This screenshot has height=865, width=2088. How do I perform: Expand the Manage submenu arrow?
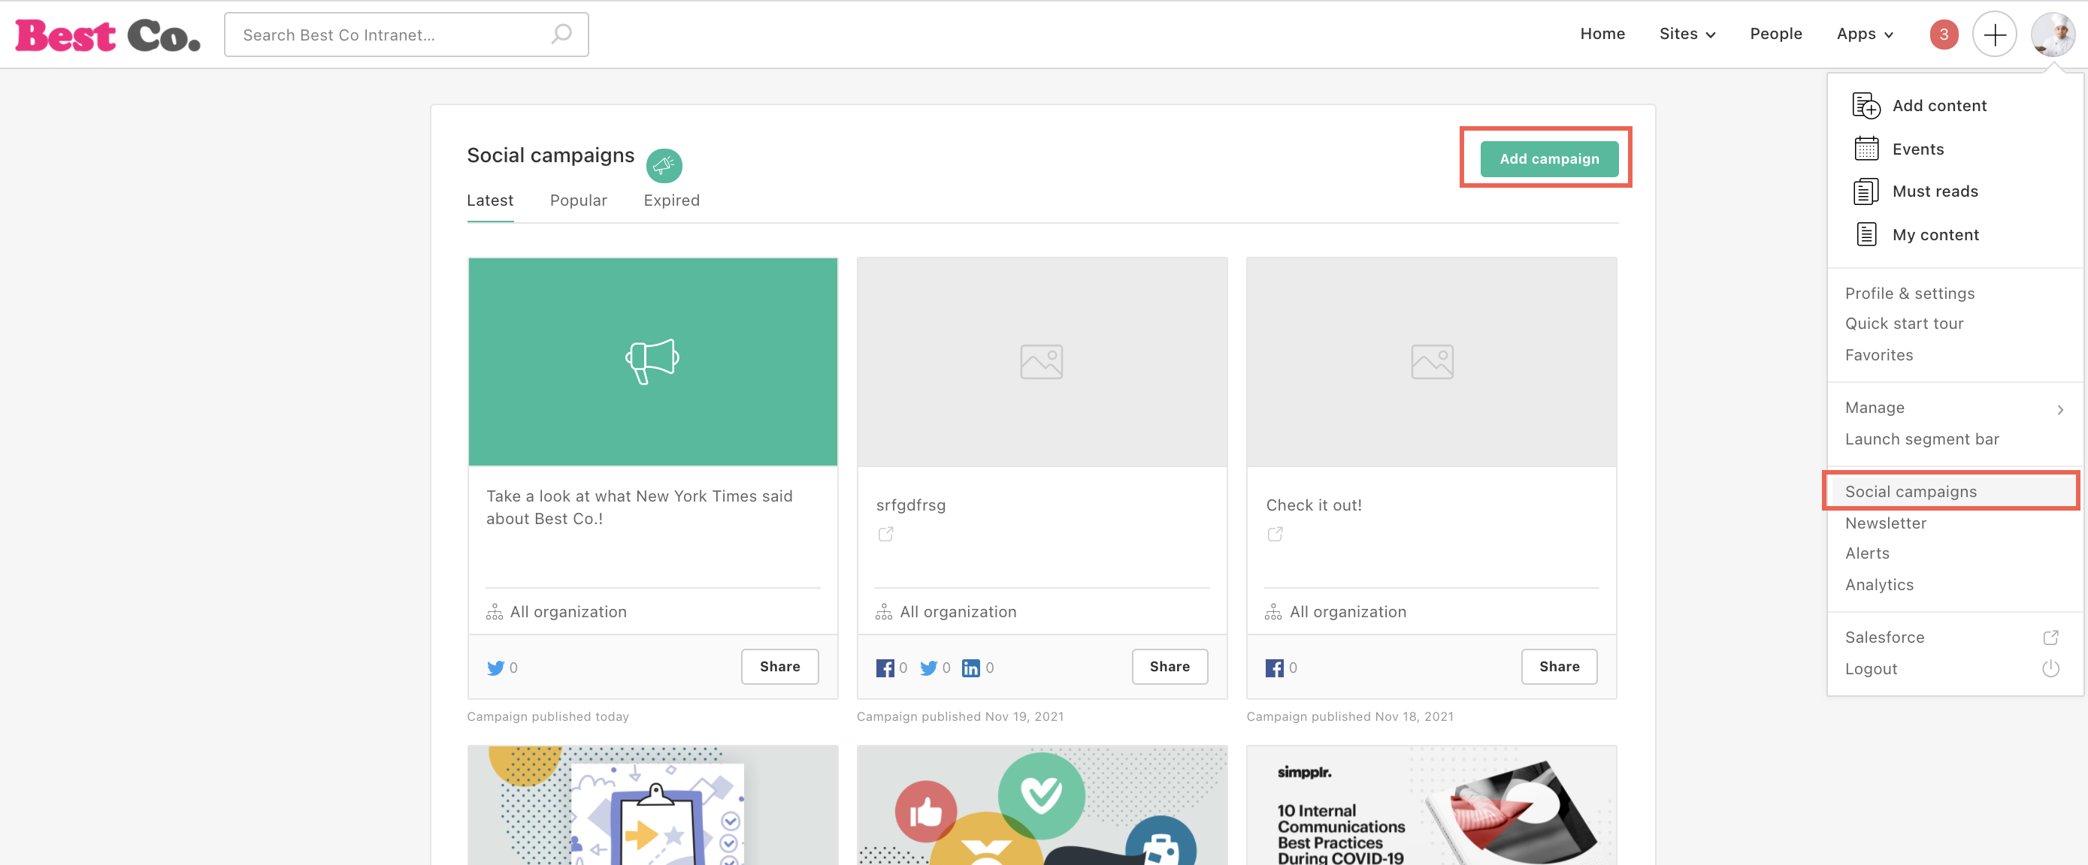(2059, 409)
